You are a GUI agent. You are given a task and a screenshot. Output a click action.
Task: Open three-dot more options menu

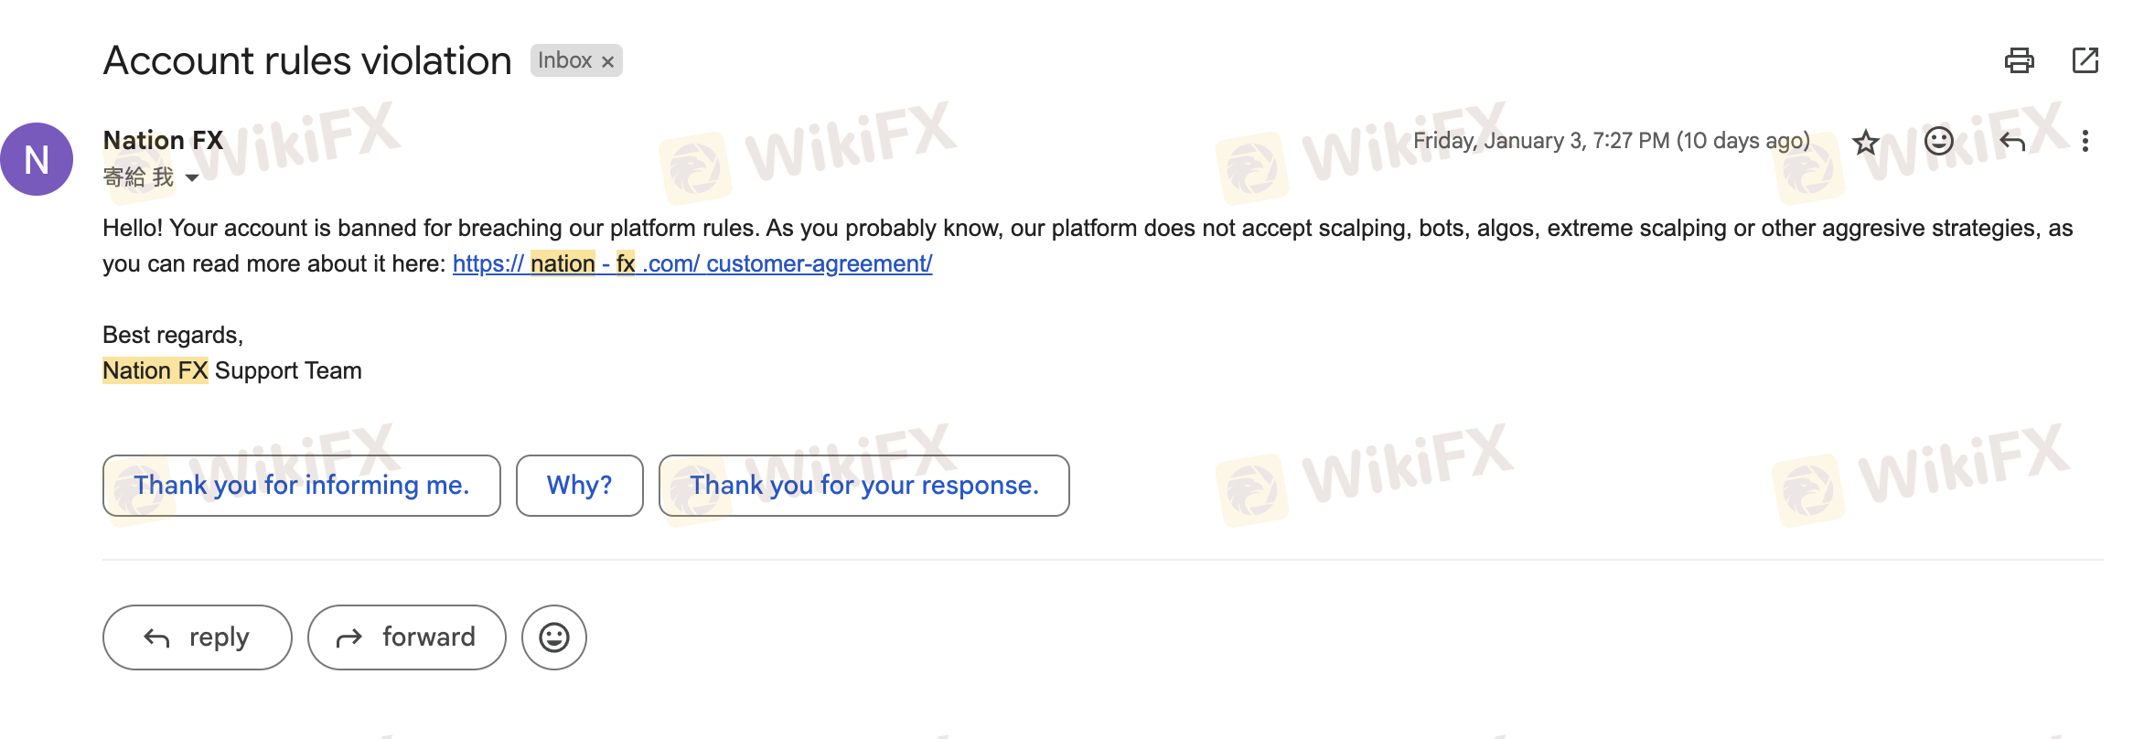(2085, 141)
